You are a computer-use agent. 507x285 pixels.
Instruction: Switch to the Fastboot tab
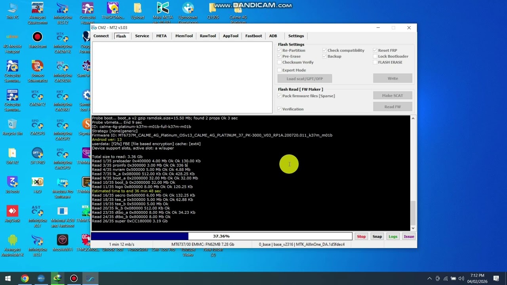click(x=253, y=36)
